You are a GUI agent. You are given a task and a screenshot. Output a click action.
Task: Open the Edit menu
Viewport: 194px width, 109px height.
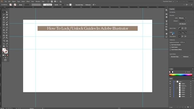pyautogui.click(x=9, y=2)
